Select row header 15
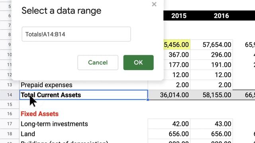The width and height of the screenshot is (255, 143). click(10, 104)
